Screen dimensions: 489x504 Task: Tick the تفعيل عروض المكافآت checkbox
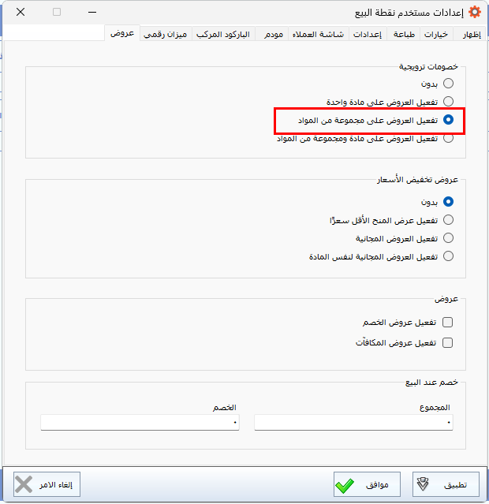[x=448, y=343]
